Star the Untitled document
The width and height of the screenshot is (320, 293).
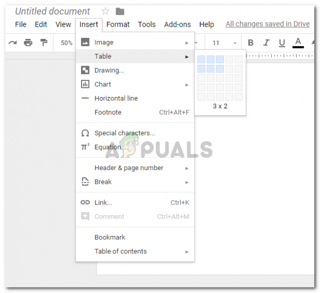[105, 11]
